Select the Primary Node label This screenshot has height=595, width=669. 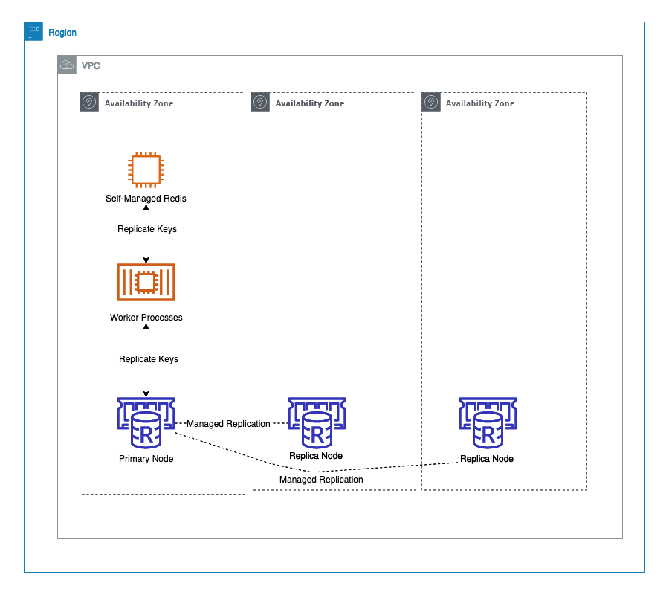coord(146,458)
